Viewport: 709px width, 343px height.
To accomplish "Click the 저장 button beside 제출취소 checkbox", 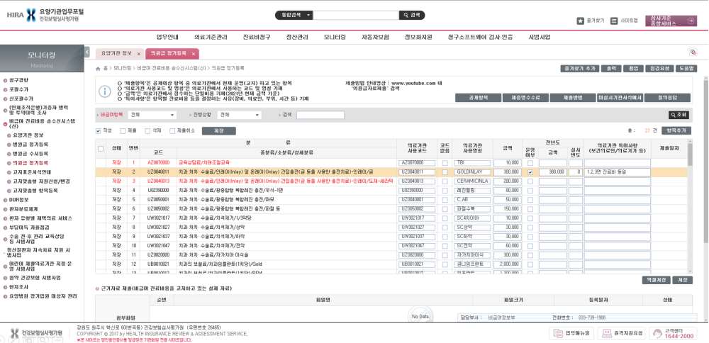I will (219, 131).
